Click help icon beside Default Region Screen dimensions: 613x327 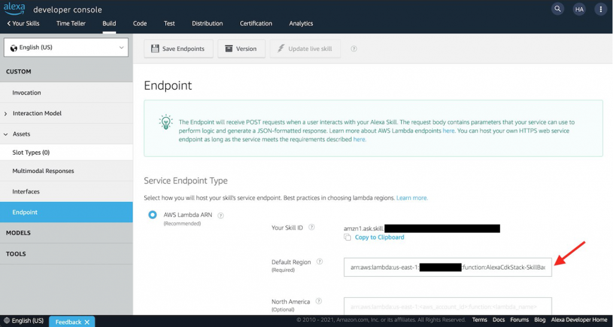tap(320, 262)
